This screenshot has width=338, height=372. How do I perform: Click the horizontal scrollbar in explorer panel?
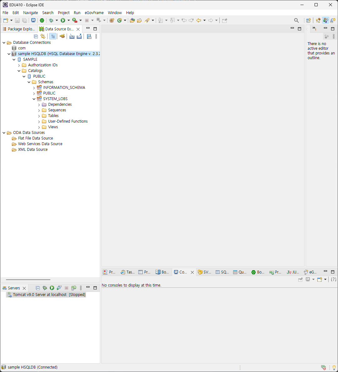[28, 279]
